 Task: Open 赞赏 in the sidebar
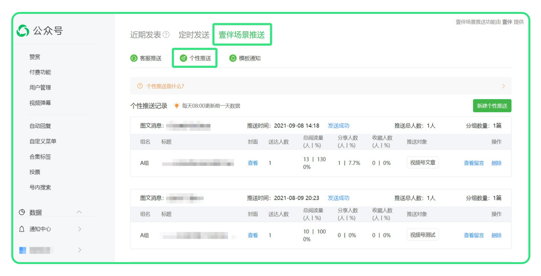click(35, 57)
